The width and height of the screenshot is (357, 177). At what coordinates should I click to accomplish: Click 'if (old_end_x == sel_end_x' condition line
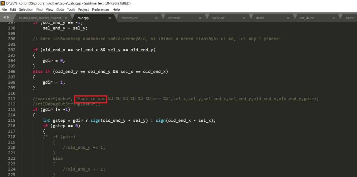[x=94, y=50]
